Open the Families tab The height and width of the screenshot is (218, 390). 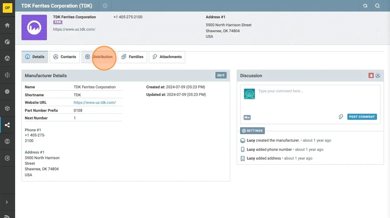tap(133, 57)
